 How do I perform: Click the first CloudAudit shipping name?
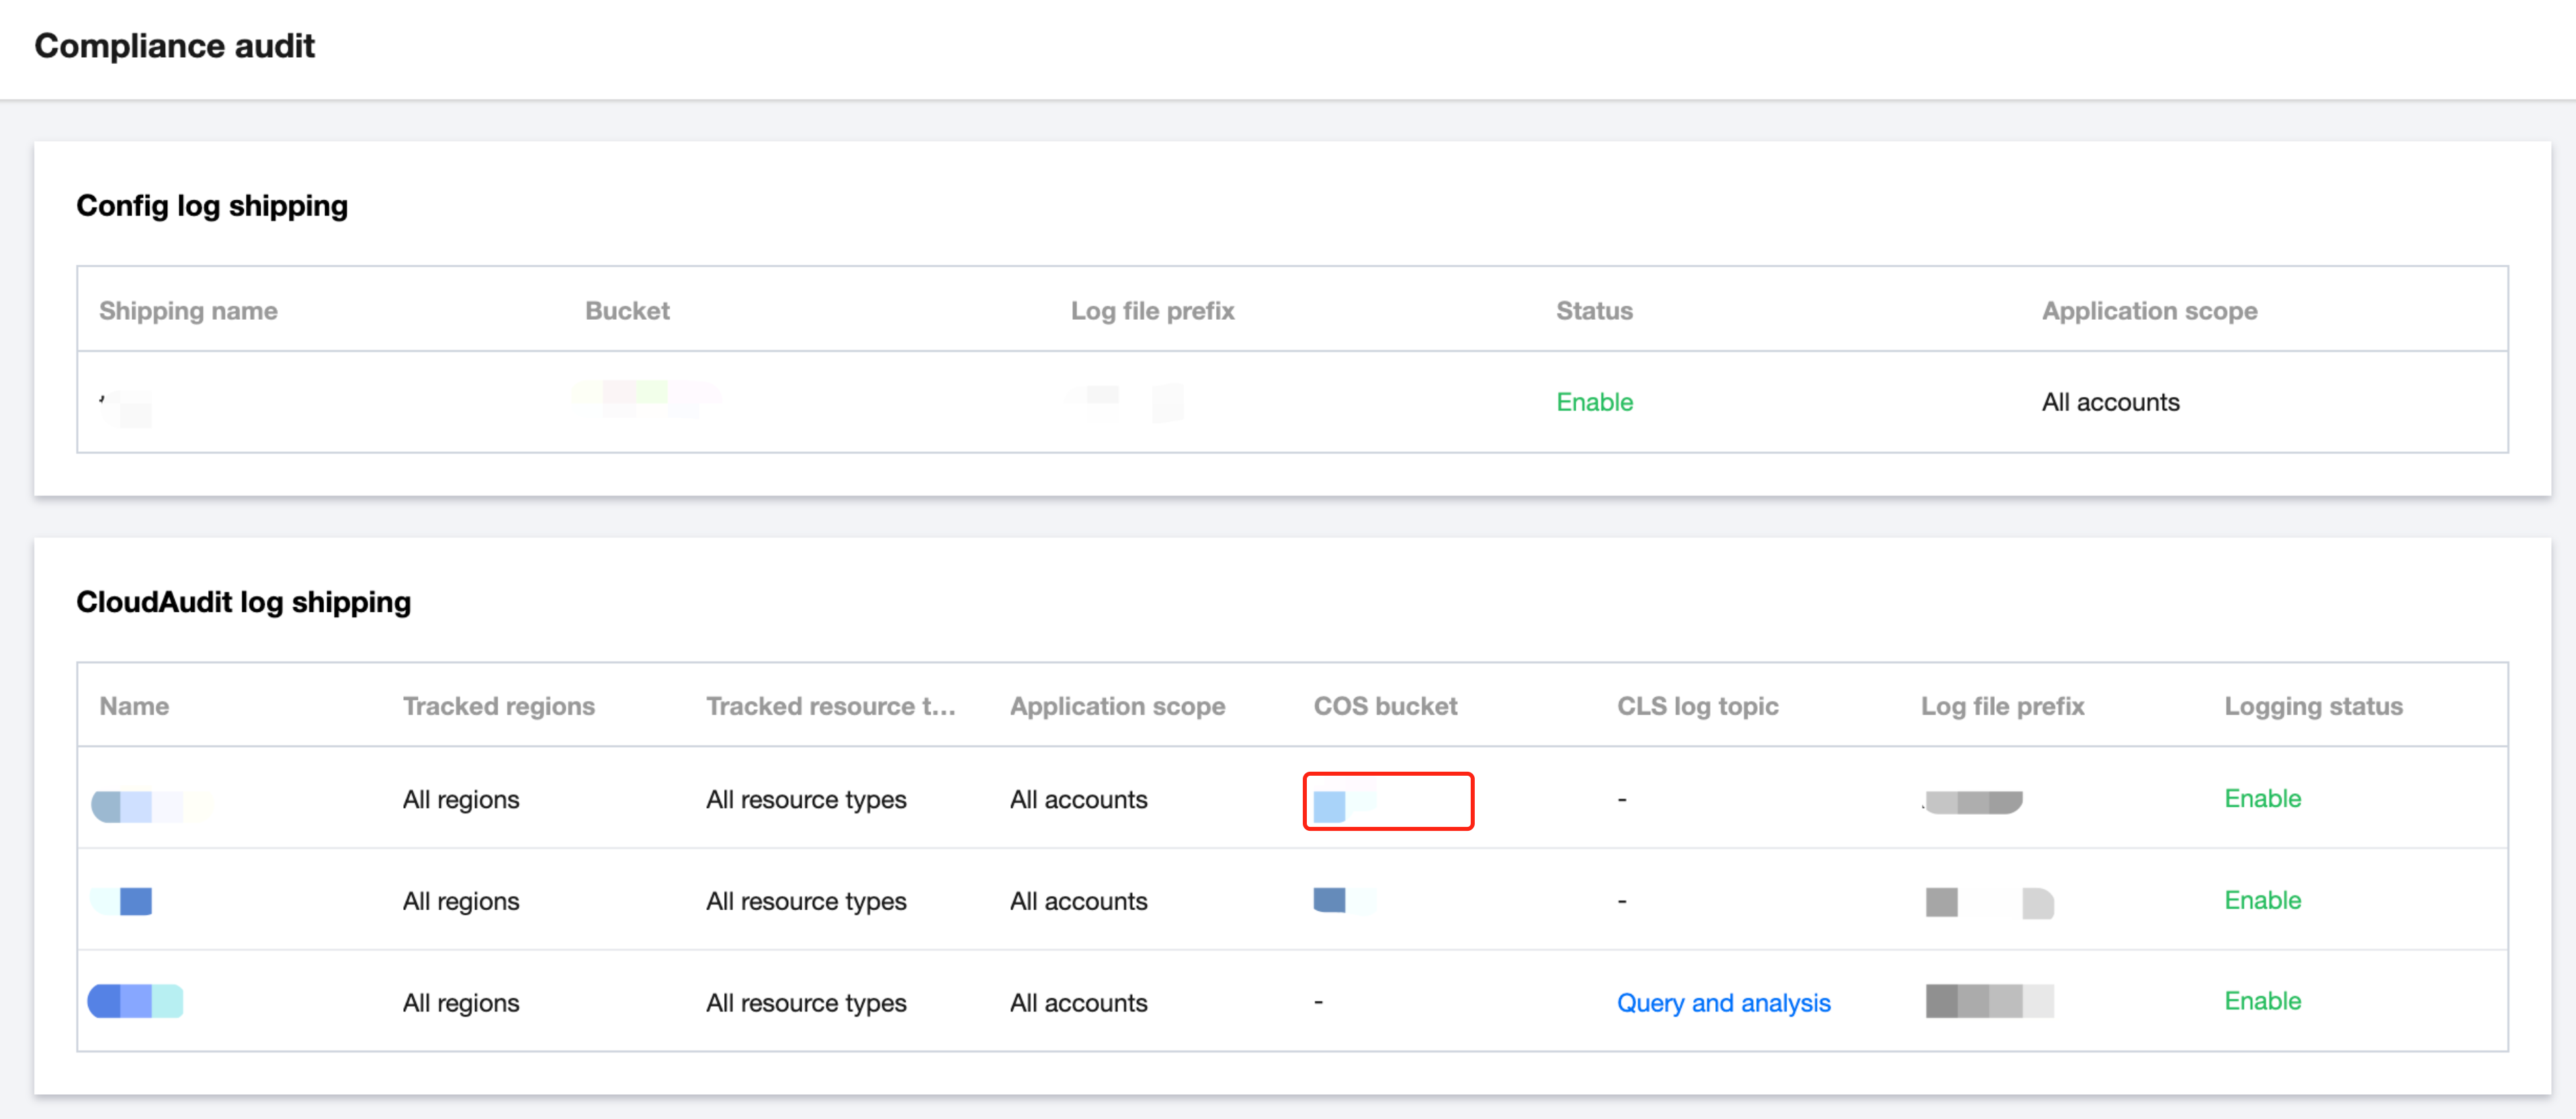(x=150, y=805)
